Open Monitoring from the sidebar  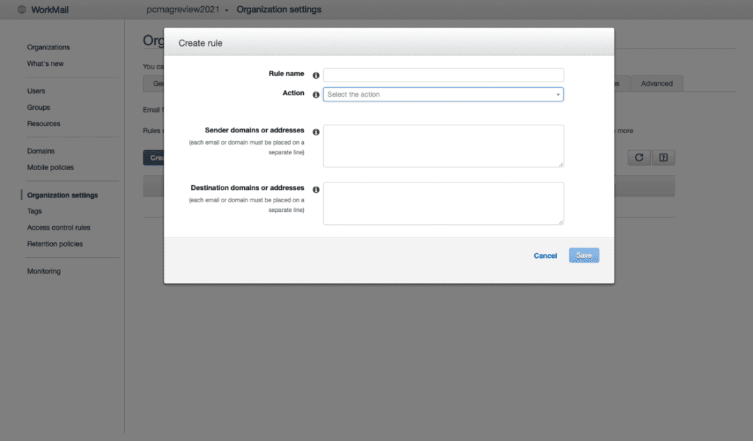pyautogui.click(x=44, y=272)
